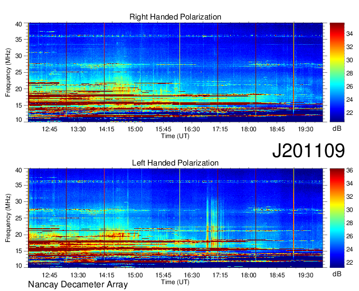This screenshot has width=359, height=291.
Task: Click the top plot's Frequency (MHz) axis label
Action: click(x=8, y=72)
